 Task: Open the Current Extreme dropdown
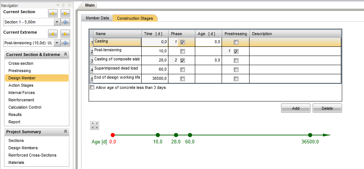pyautogui.click(x=57, y=43)
